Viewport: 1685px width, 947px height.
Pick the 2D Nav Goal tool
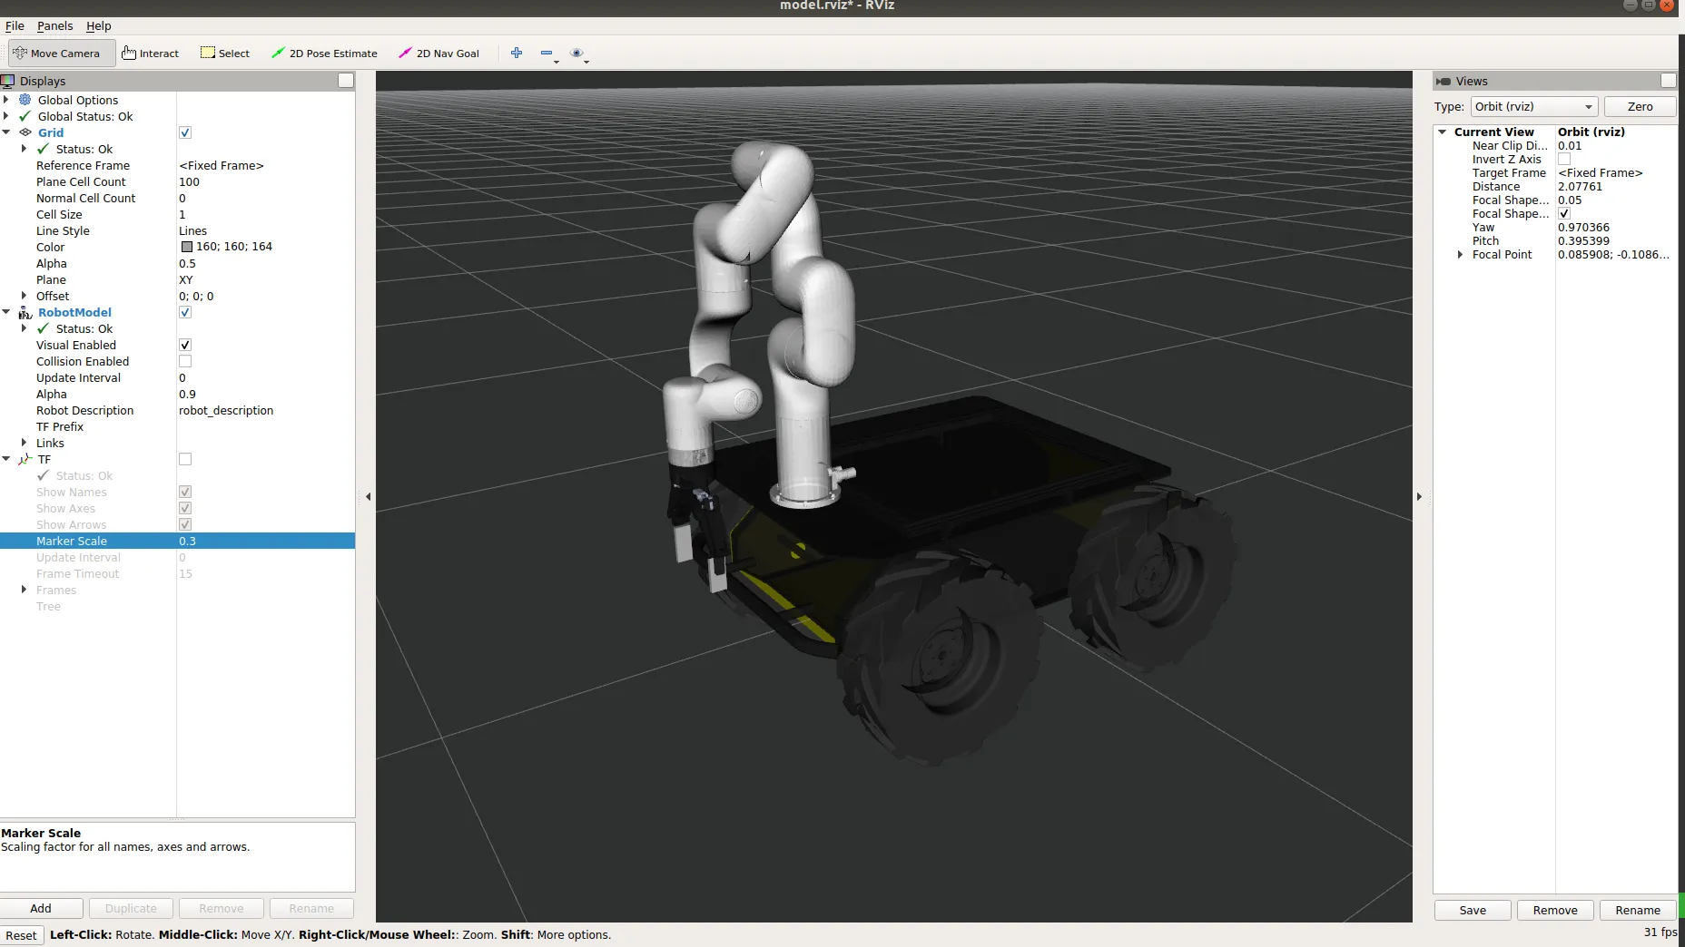point(439,54)
